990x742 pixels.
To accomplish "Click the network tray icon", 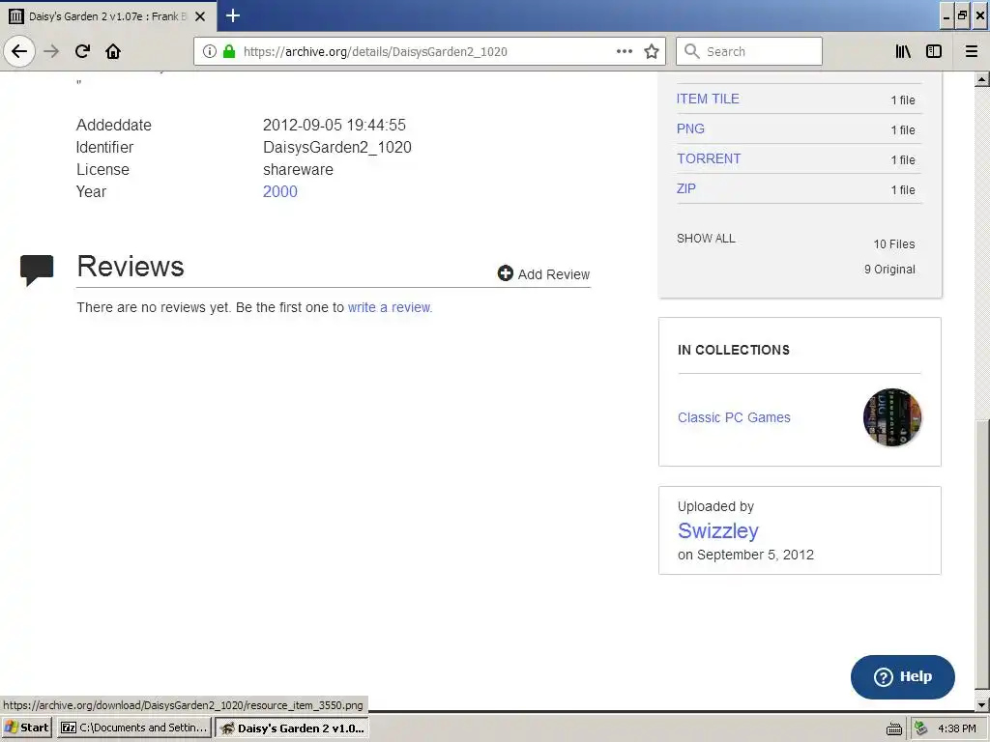I will pos(920,728).
